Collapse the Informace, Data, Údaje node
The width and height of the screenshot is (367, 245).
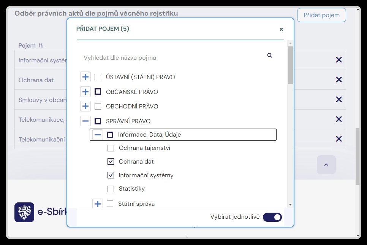click(98, 135)
